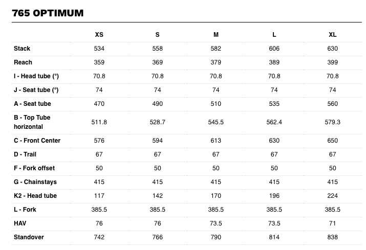Select the XL size column header
This screenshot has height=250, width=366.
tap(333, 35)
